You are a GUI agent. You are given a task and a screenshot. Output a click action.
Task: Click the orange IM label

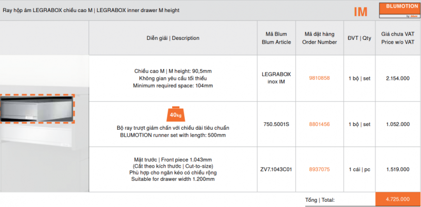click(x=360, y=12)
